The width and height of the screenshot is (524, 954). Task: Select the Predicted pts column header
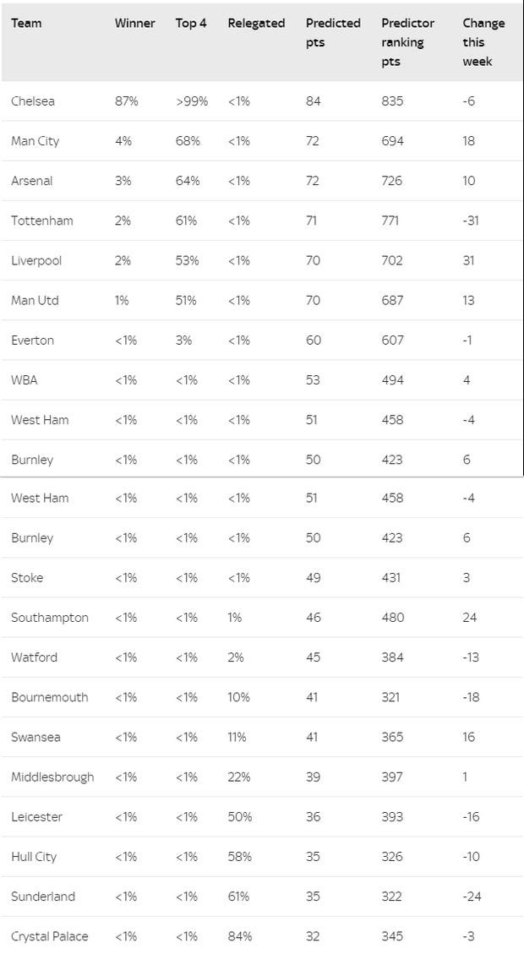pos(333,33)
